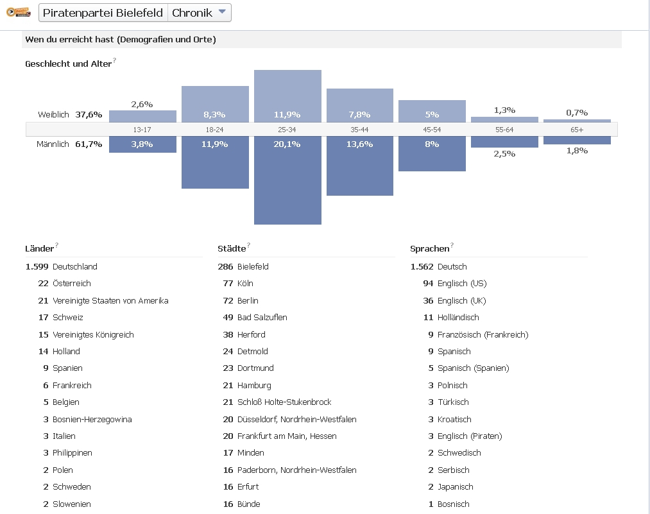Select the female 13-17 age bar
The height and width of the screenshot is (514, 650).
tap(142, 116)
